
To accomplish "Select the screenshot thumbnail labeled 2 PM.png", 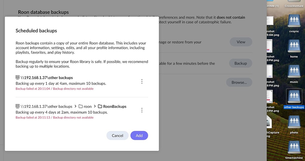I will (270, 97).
